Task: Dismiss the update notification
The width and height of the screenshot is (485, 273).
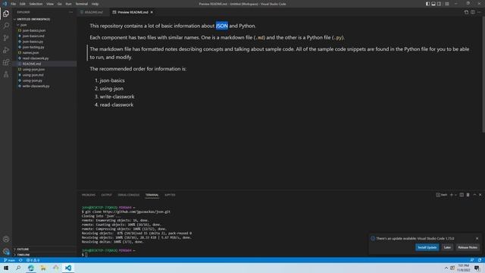Action: (477, 238)
